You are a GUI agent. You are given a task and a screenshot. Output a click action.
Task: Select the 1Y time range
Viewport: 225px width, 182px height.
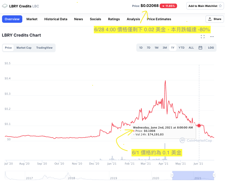173,48
